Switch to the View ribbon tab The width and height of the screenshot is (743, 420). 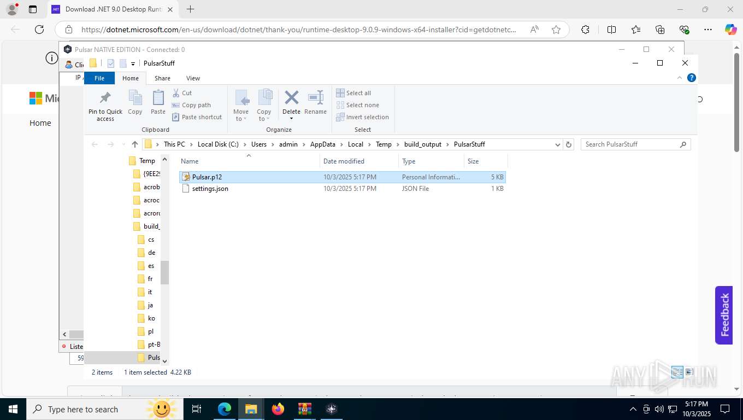pyautogui.click(x=193, y=78)
